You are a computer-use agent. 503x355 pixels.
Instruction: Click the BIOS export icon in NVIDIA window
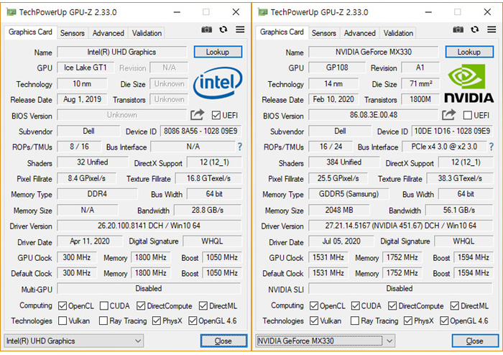click(x=449, y=115)
